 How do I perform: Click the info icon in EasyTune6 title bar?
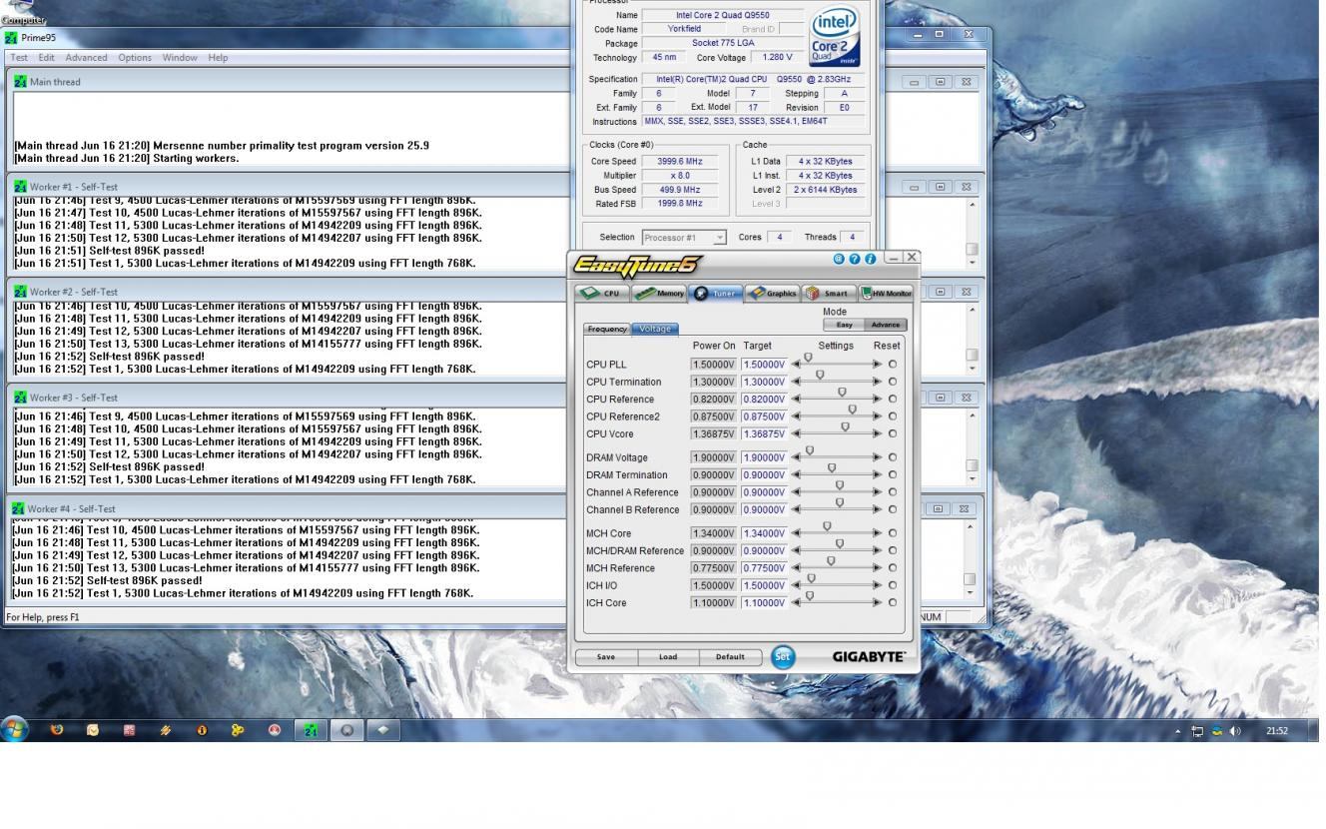pos(871,259)
